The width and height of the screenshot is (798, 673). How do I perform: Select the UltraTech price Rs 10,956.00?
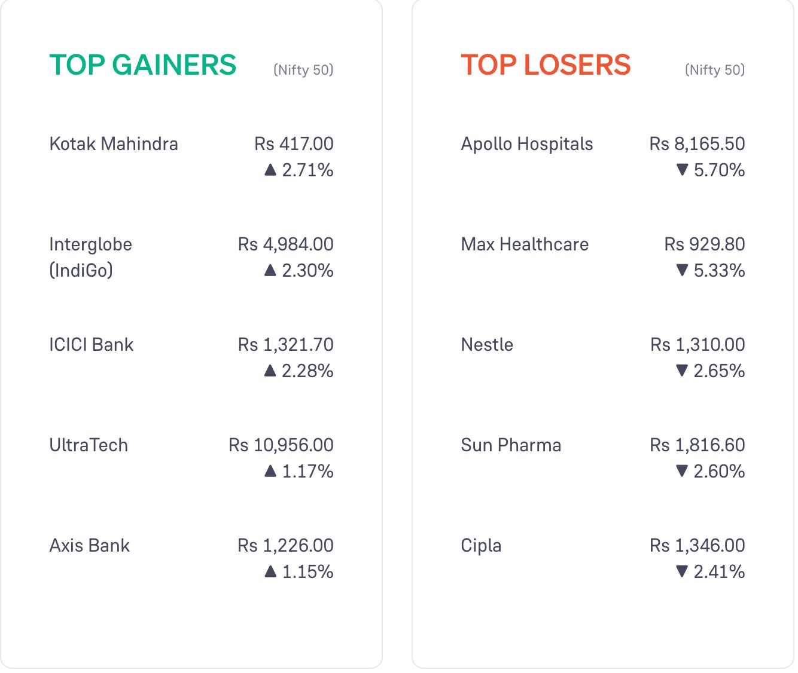click(281, 445)
